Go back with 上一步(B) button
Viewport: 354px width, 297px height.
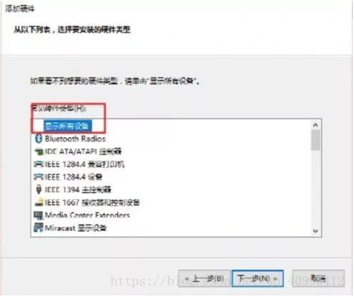point(204,278)
